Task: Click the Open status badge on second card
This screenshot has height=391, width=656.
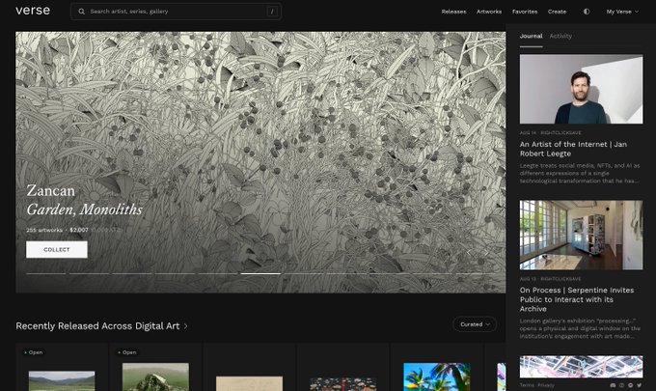Action: click(x=126, y=352)
